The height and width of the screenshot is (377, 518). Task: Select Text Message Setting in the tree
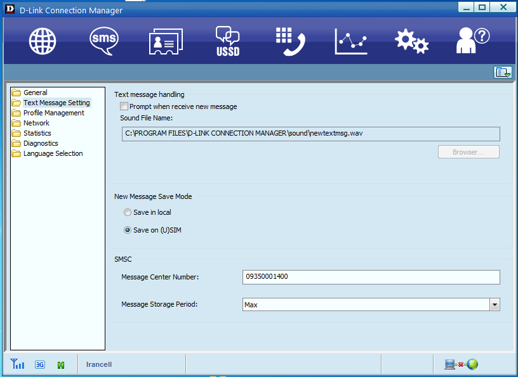[x=56, y=103]
